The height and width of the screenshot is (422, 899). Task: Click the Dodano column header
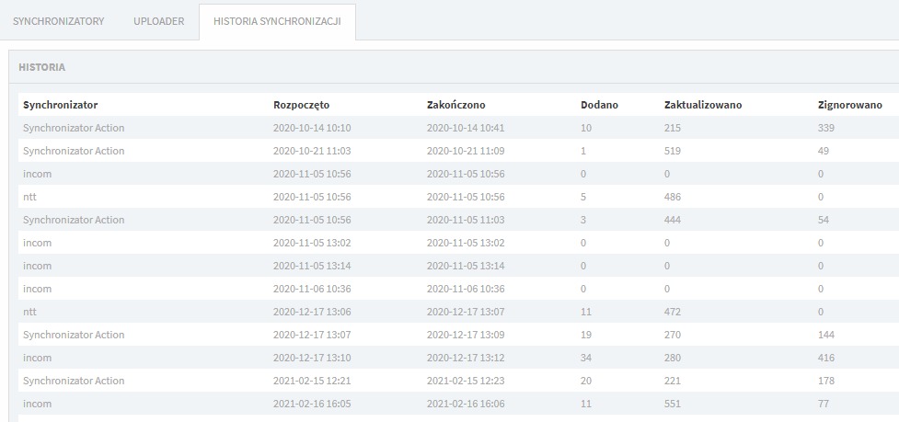(x=599, y=106)
